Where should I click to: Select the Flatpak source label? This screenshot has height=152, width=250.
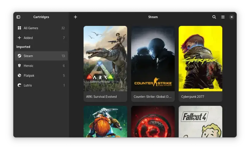coord(29,75)
